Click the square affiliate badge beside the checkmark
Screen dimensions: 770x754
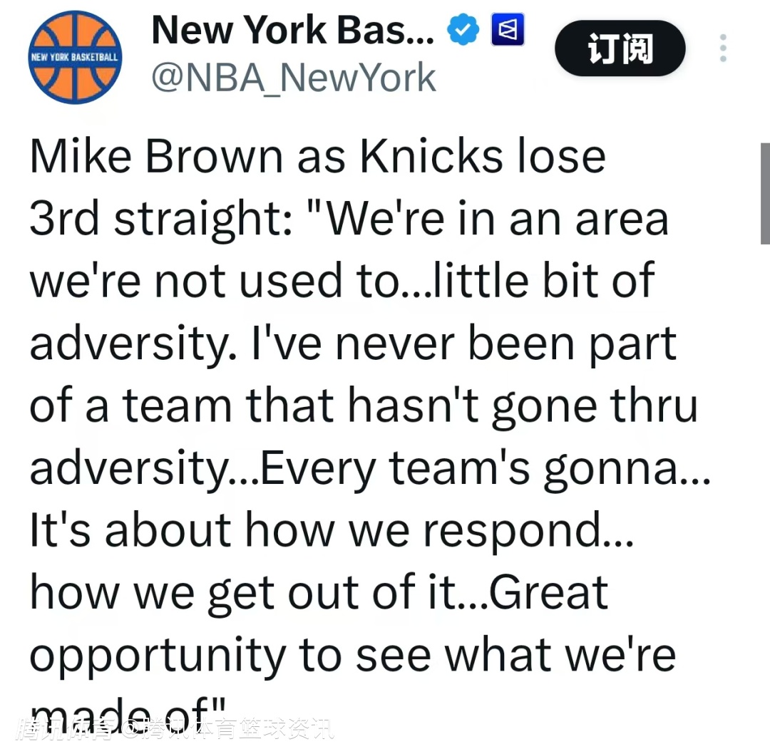tap(508, 32)
